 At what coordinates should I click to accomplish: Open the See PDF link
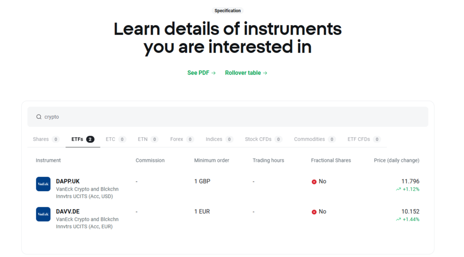pyautogui.click(x=201, y=73)
